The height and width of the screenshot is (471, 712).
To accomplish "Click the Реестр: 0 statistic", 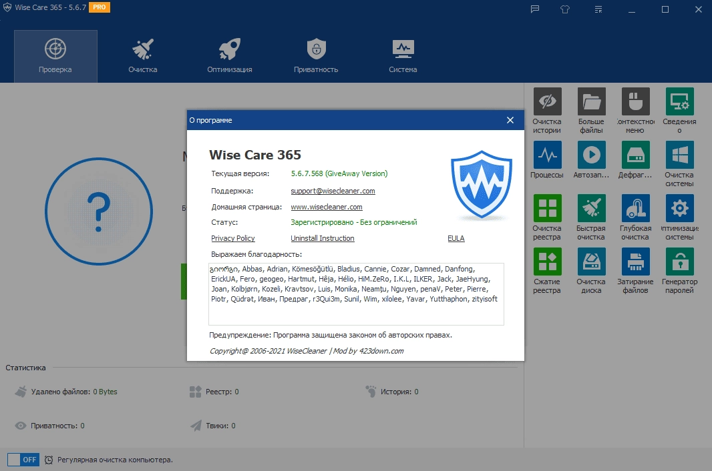I will (214, 392).
